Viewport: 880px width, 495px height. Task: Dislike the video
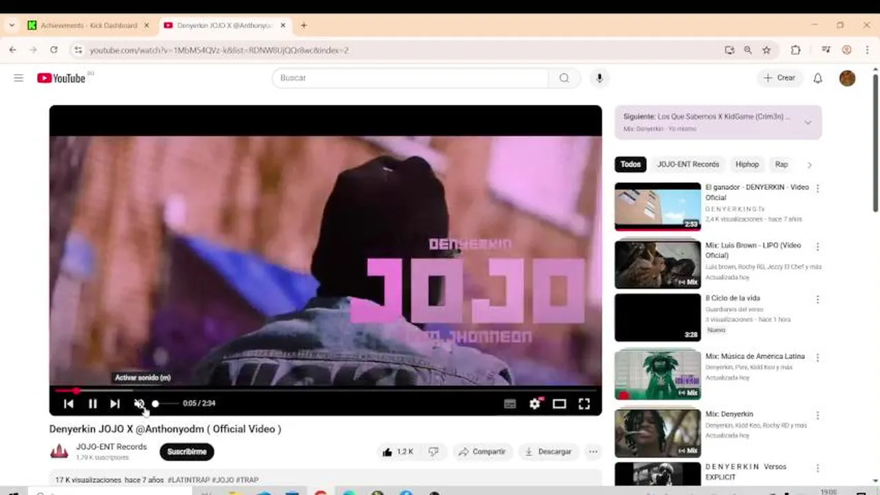pyautogui.click(x=433, y=452)
